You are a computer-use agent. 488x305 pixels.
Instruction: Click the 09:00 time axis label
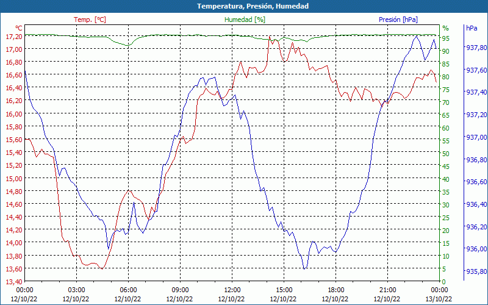[180, 290]
